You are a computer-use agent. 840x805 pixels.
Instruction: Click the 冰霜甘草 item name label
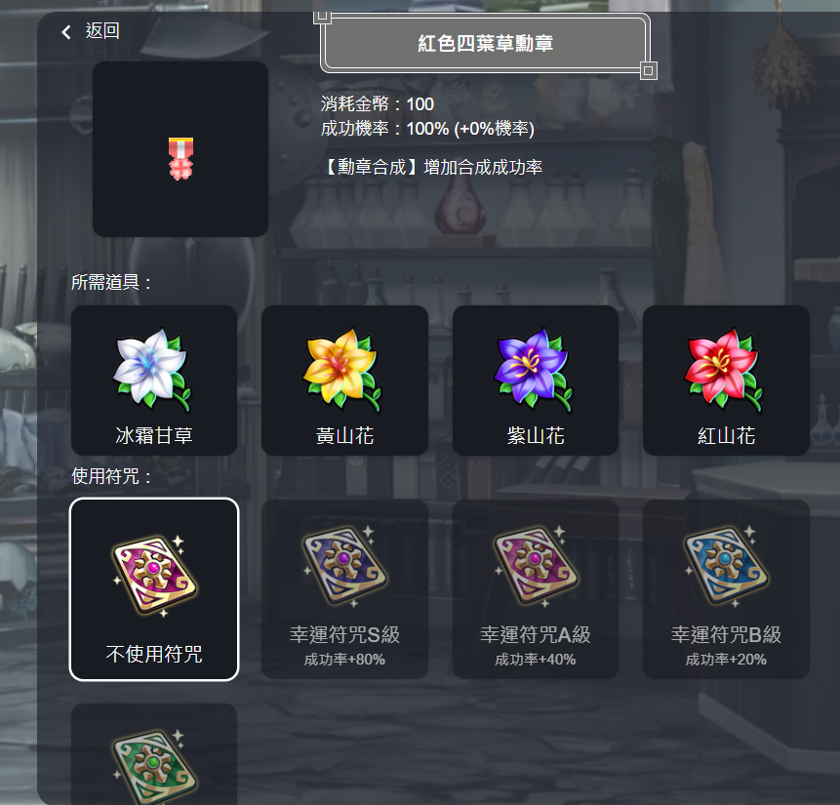pyautogui.click(x=154, y=435)
